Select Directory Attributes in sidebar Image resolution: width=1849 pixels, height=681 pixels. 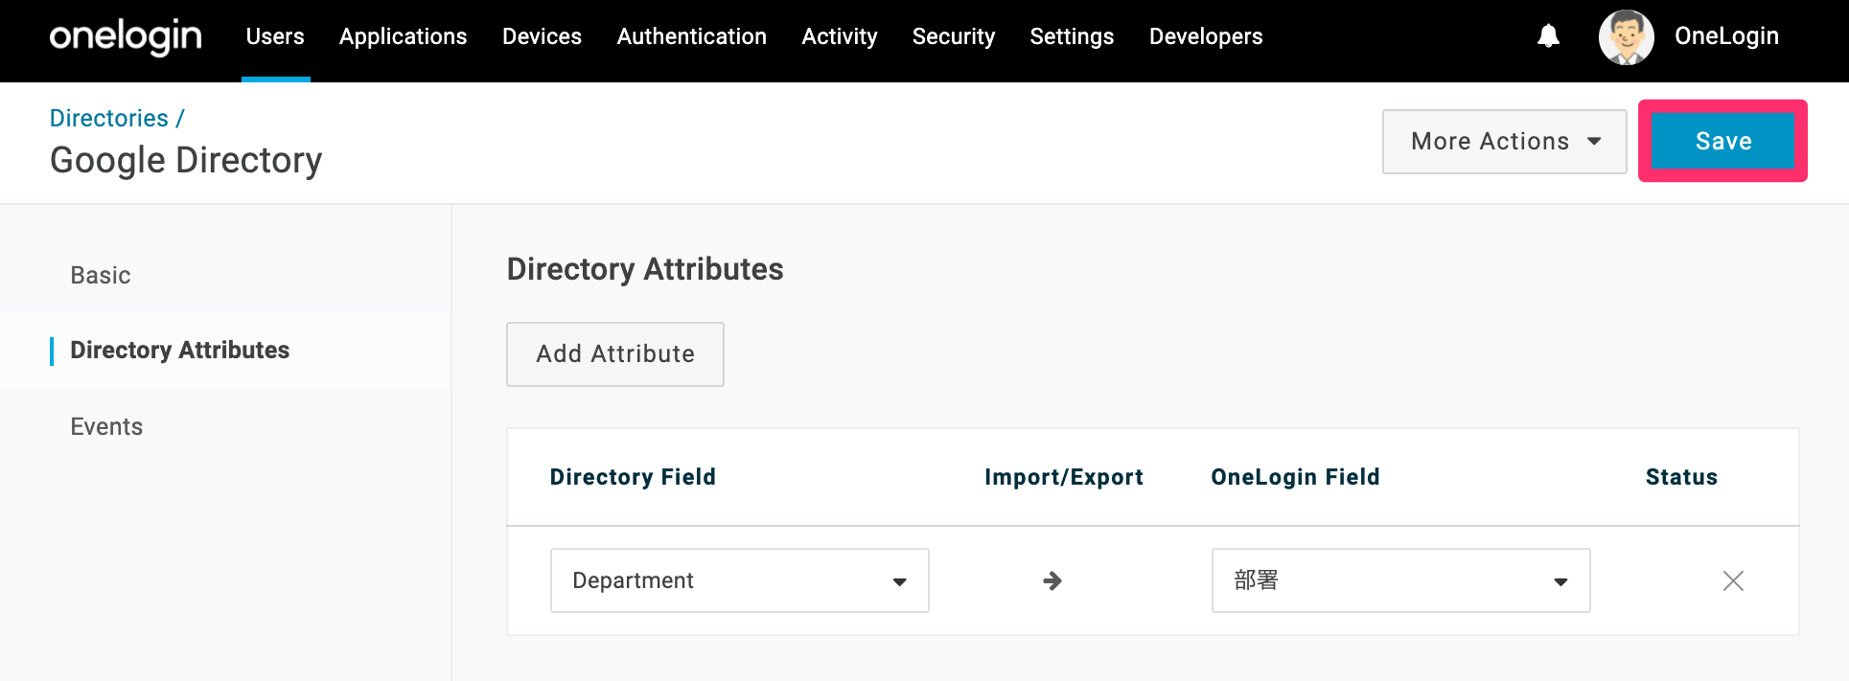[x=180, y=351]
